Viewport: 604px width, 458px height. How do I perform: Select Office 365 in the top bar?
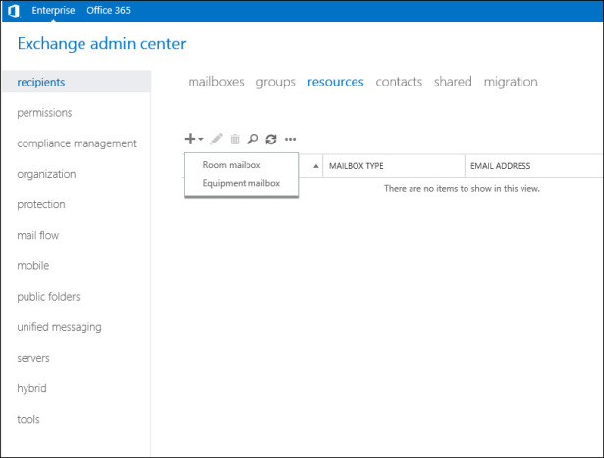click(x=108, y=11)
